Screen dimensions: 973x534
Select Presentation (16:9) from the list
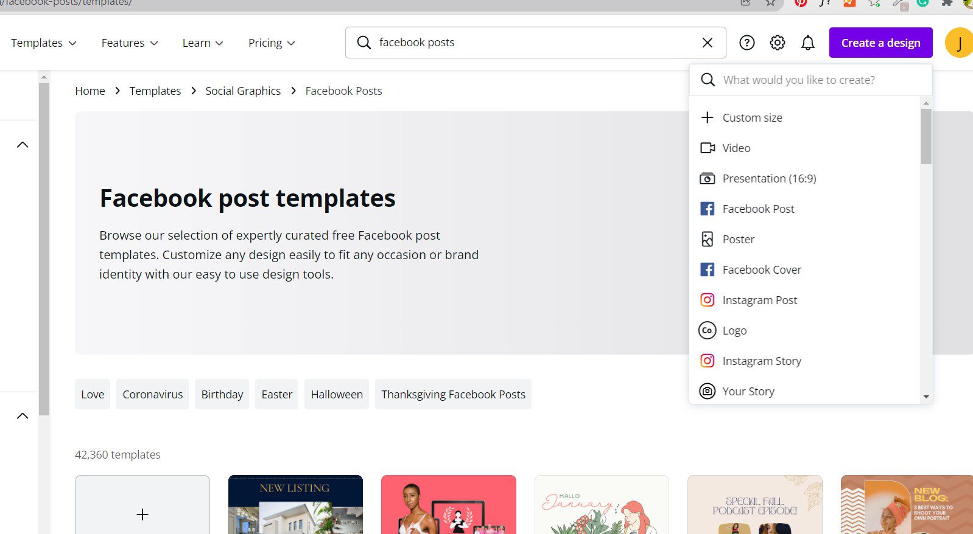[804, 178]
